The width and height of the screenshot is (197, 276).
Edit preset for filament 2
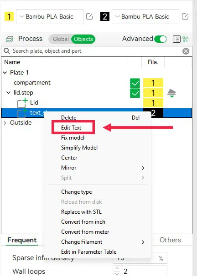click(x=185, y=16)
